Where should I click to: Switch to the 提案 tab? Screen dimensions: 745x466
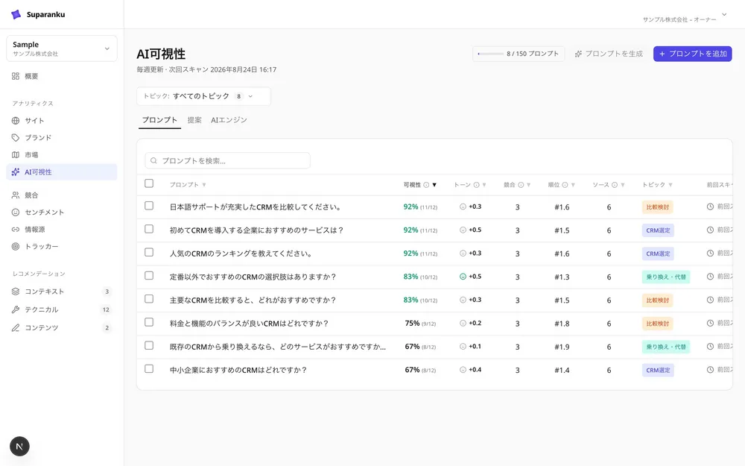click(x=194, y=120)
